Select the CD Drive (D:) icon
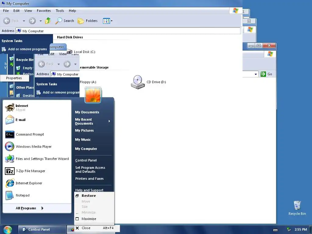This screenshot has height=234, width=312. [x=138, y=82]
